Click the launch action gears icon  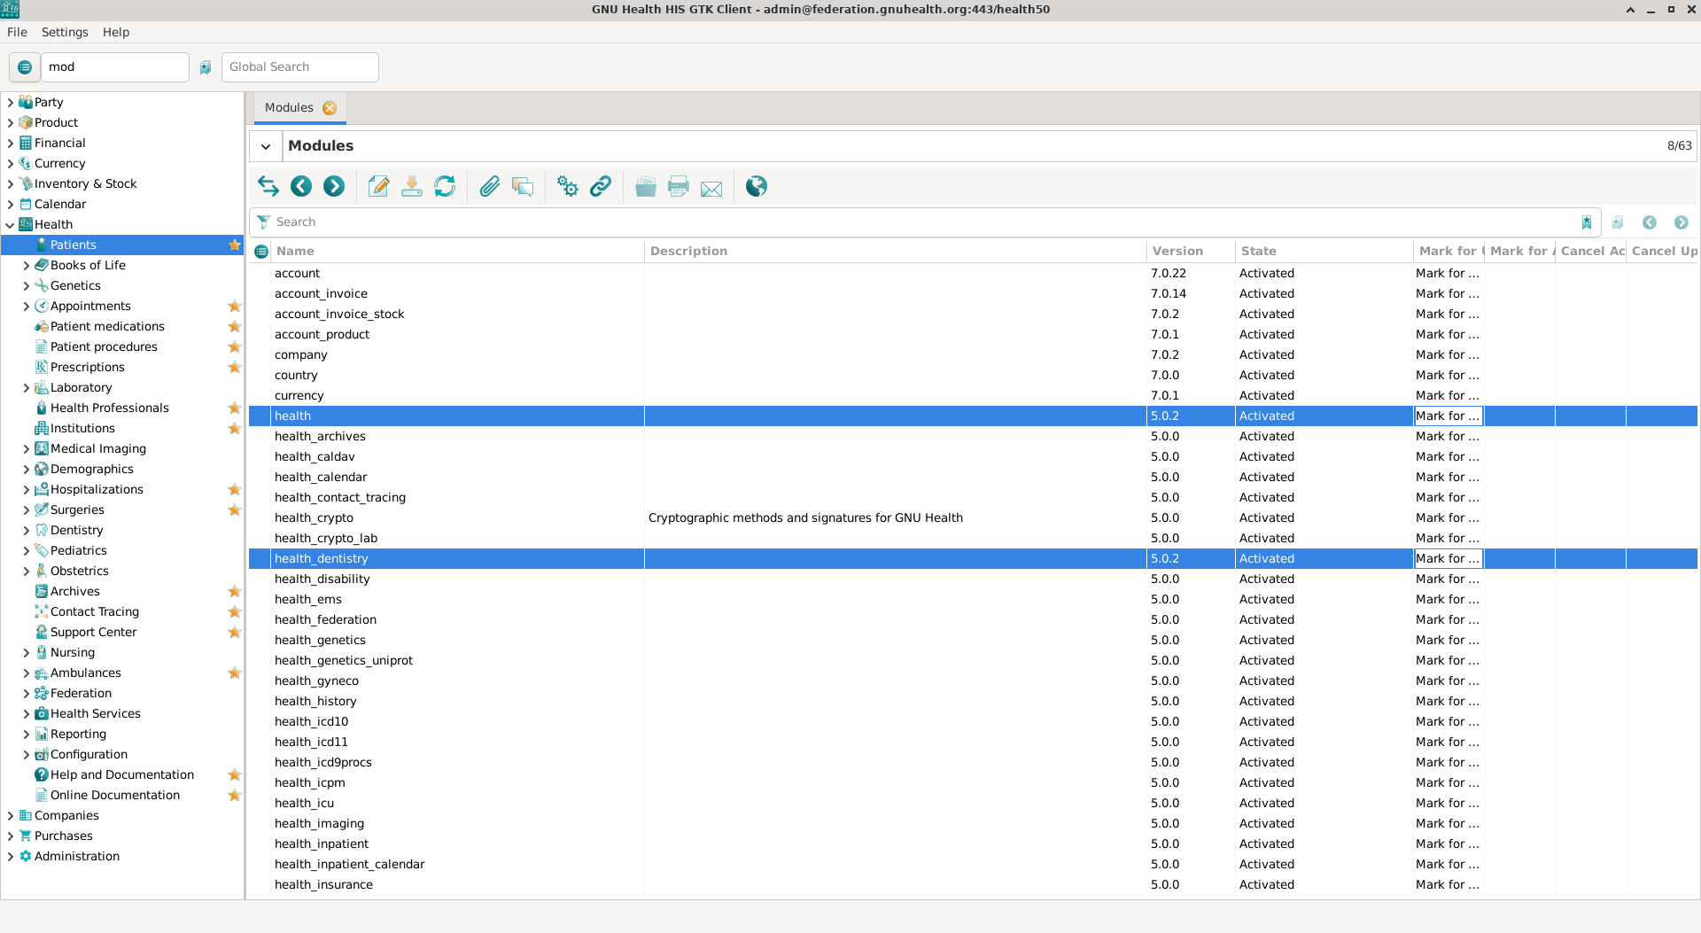coord(568,186)
